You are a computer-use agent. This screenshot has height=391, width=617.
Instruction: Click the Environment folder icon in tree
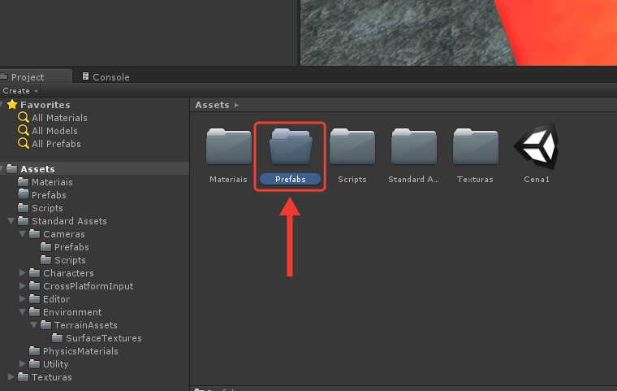[35, 312]
